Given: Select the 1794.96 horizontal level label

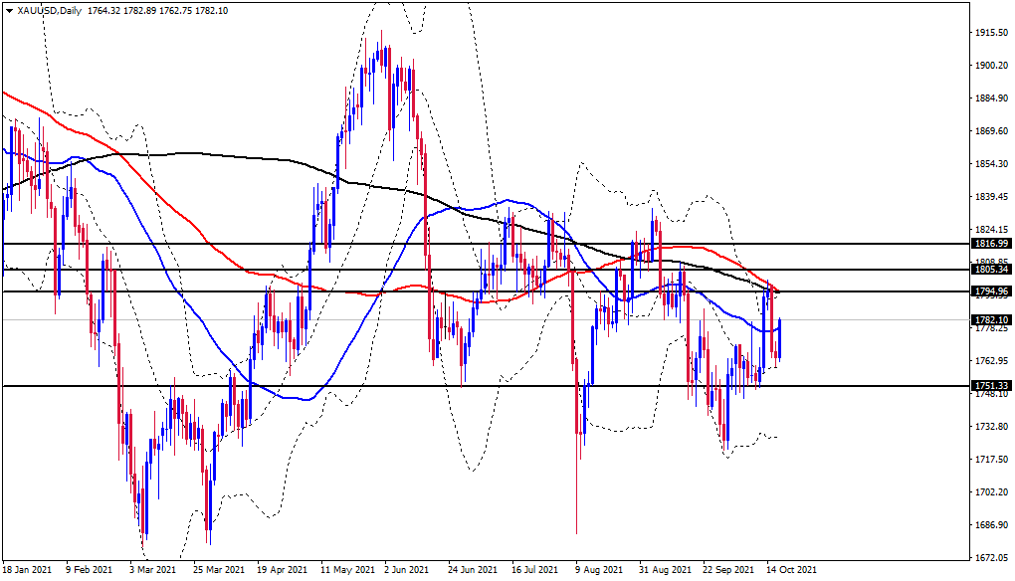Looking at the screenshot, I should (991, 291).
